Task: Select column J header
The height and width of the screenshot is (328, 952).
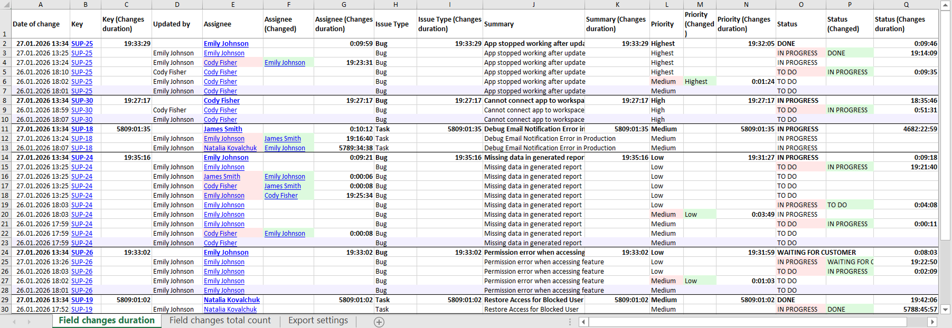Action: click(533, 5)
